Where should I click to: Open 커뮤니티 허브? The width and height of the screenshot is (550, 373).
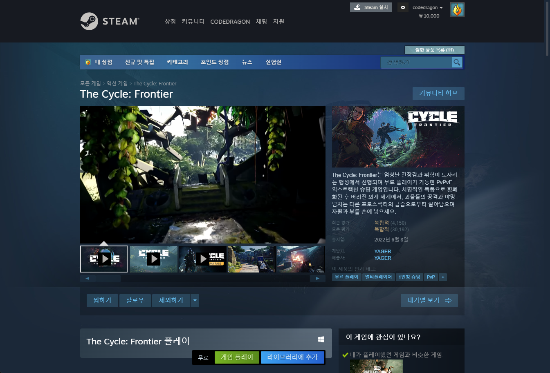click(438, 93)
